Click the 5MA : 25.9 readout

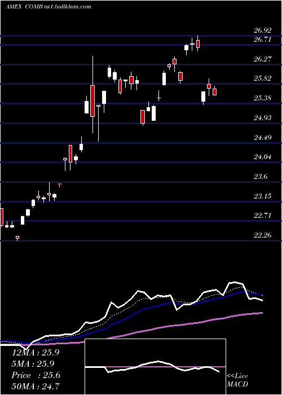point(33,364)
